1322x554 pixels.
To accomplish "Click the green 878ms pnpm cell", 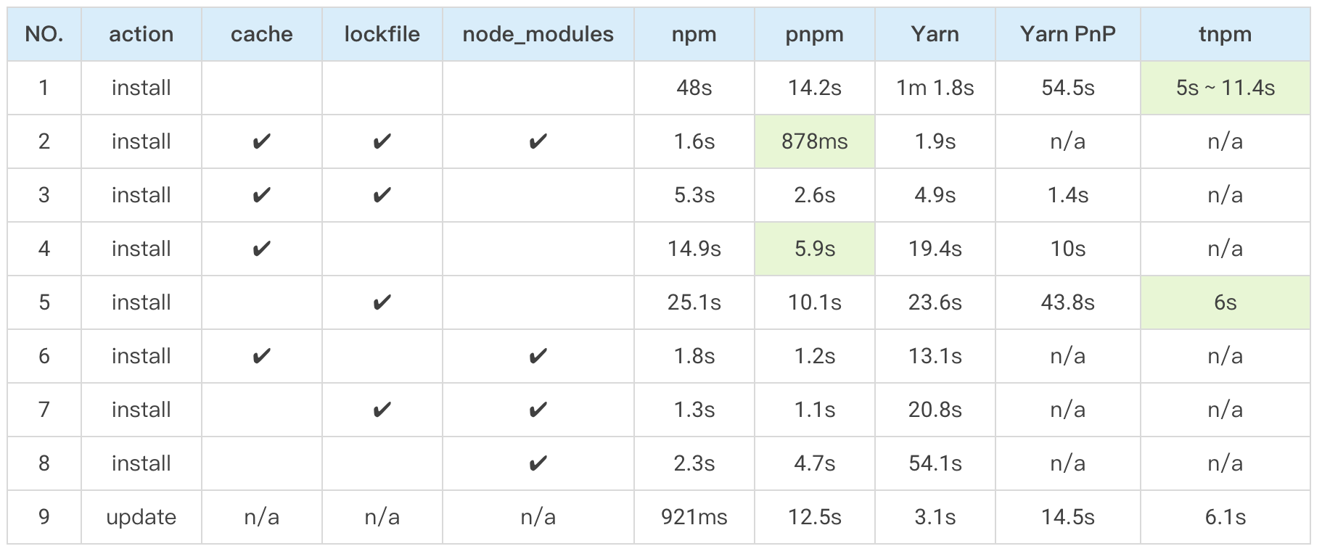I will (x=814, y=141).
